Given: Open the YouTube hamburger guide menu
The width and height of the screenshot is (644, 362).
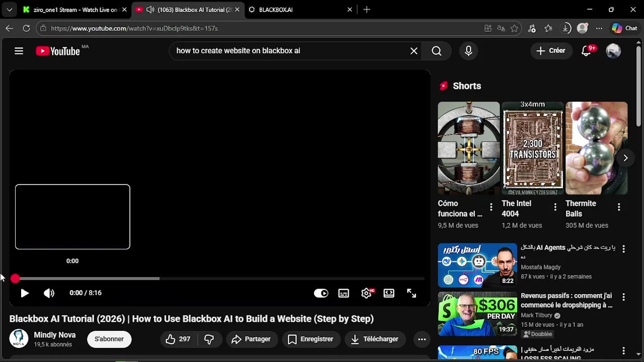Looking at the screenshot, I should click(x=19, y=51).
